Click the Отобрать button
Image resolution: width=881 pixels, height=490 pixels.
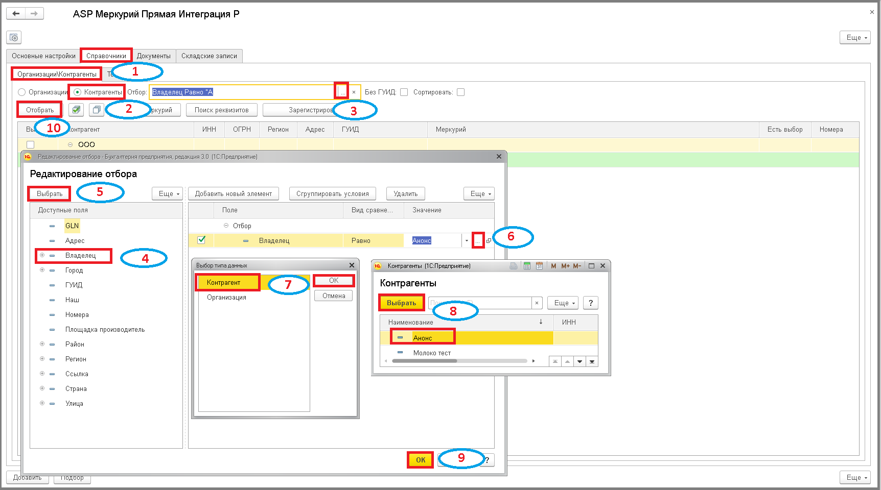[40, 110]
